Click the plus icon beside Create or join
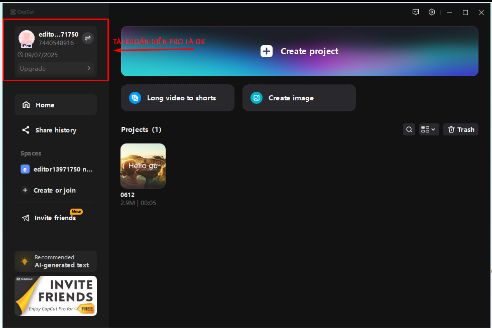 [x=25, y=190]
